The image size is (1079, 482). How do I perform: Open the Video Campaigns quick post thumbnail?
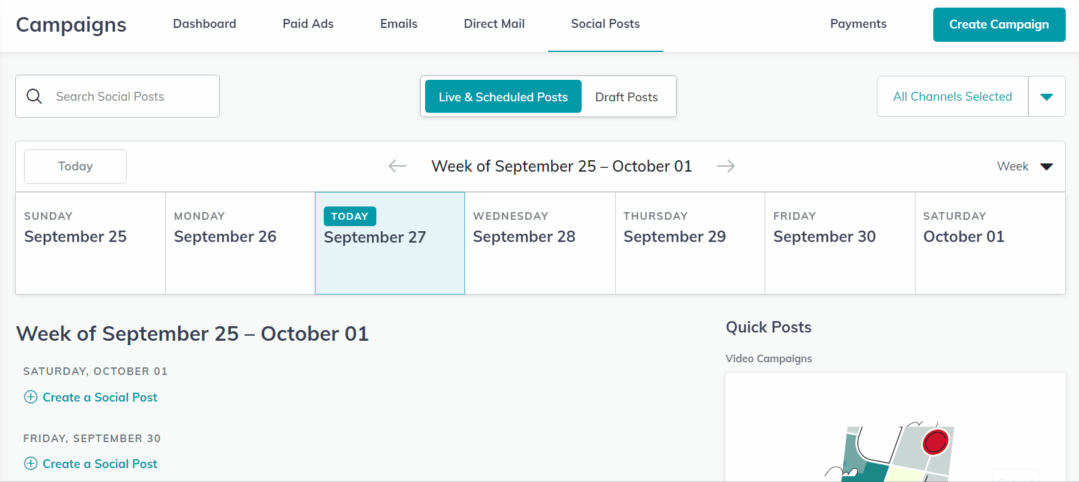pyautogui.click(x=895, y=428)
